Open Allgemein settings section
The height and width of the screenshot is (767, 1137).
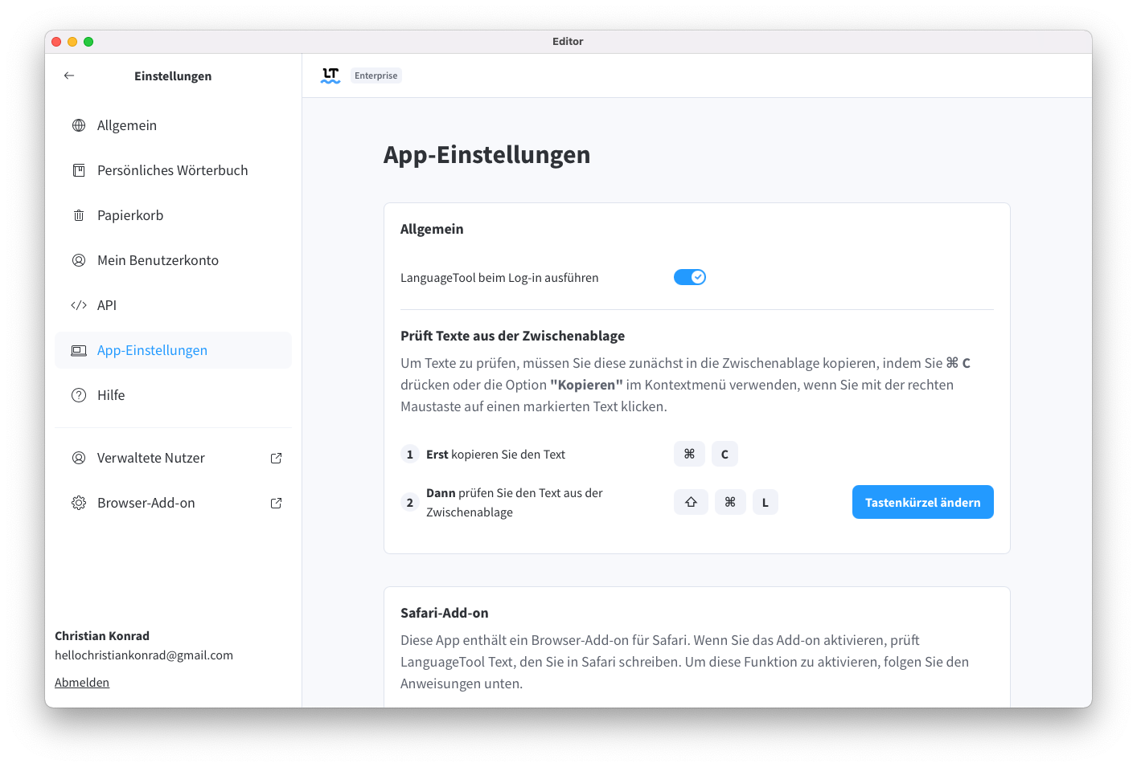click(173, 125)
